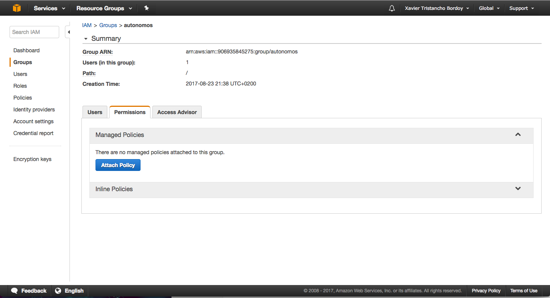Expand the Inline Policies section chevron

coord(518,189)
